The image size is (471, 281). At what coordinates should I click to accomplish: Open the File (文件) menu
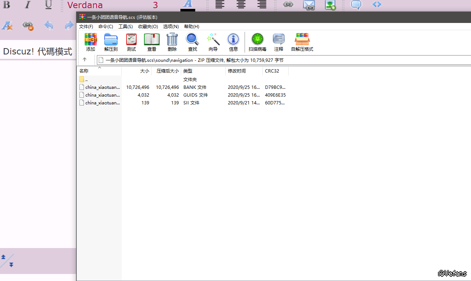86,27
